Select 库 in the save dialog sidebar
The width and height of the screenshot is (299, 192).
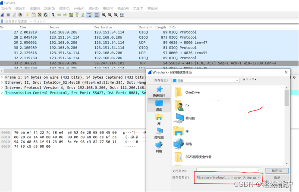[159, 119]
